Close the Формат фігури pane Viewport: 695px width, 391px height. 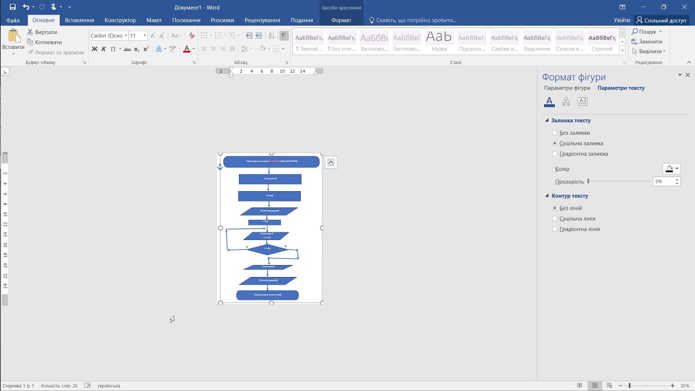[x=688, y=75]
